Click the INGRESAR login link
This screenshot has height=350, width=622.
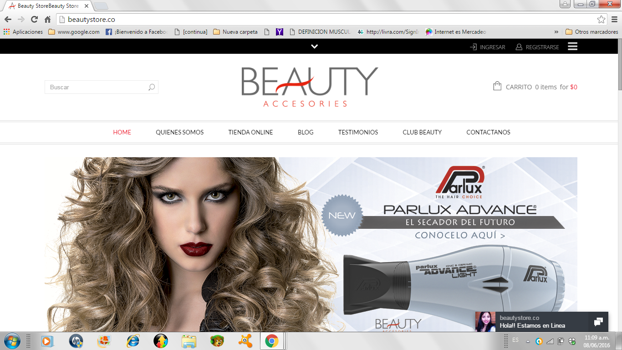[488, 47]
